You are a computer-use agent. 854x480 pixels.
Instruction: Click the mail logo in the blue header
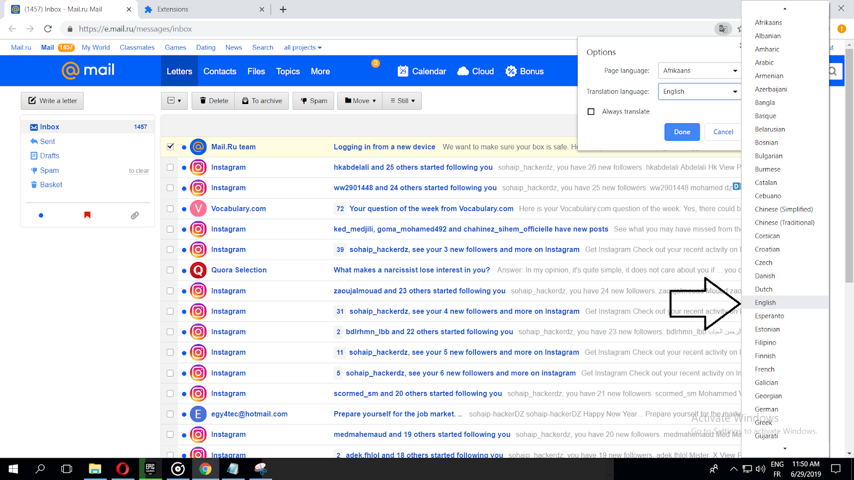point(88,70)
